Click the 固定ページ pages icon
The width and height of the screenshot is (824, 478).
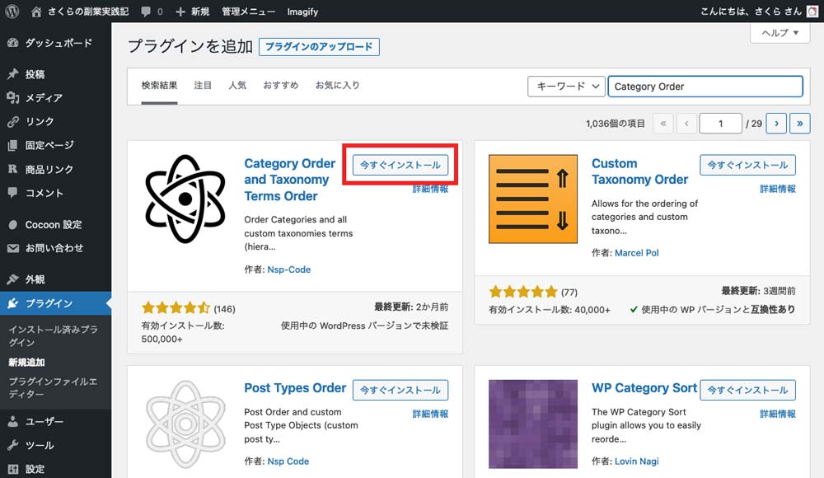13,145
